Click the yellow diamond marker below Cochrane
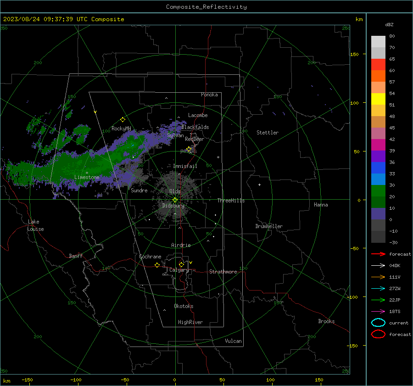This screenshot has height=386, width=413. click(157, 265)
